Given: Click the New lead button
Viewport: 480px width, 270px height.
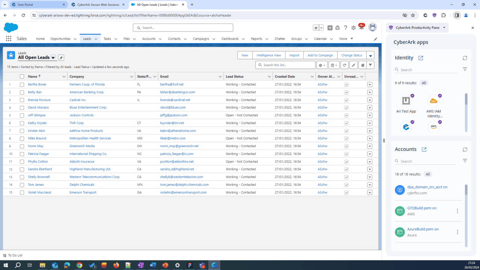Looking at the screenshot, I should [x=244, y=55].
